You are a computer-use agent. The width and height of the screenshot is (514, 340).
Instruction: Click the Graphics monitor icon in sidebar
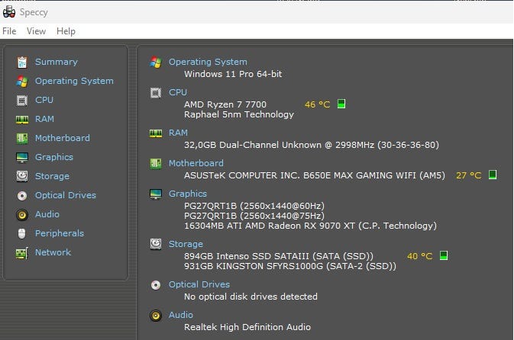(22, 157)
